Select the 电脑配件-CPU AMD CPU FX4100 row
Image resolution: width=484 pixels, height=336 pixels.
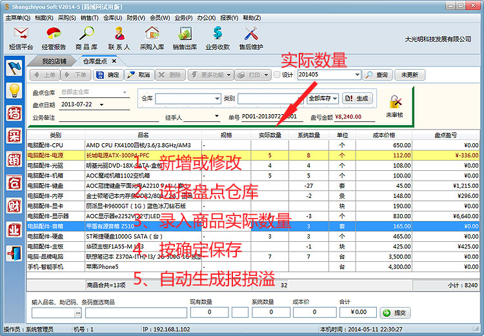coord(253,145)
